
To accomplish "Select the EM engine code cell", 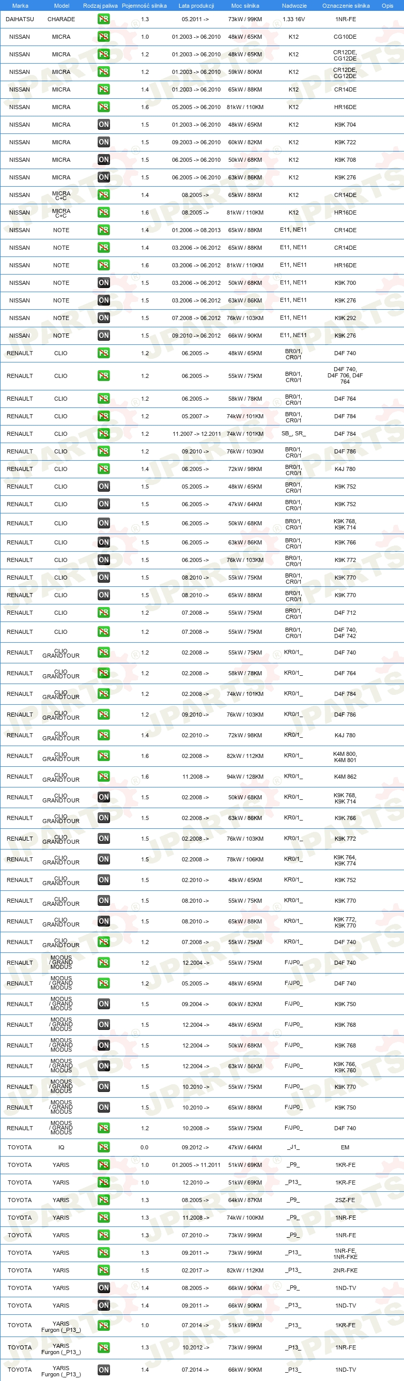I will (x=345, y=1147).
